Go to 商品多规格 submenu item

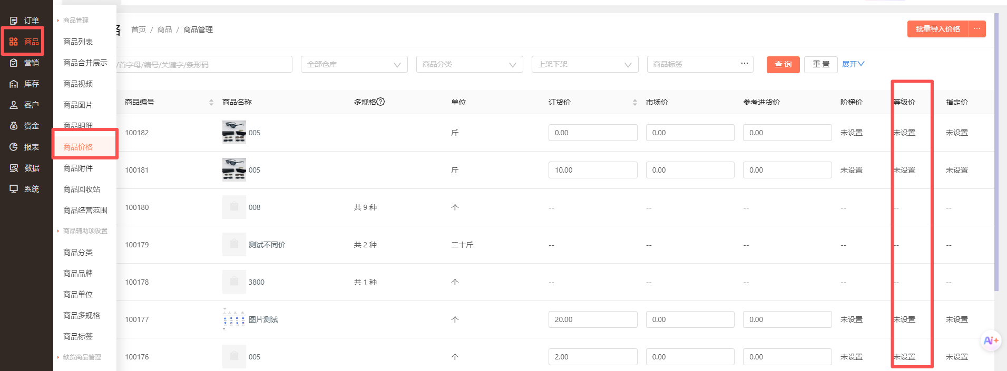pos(82,315)
